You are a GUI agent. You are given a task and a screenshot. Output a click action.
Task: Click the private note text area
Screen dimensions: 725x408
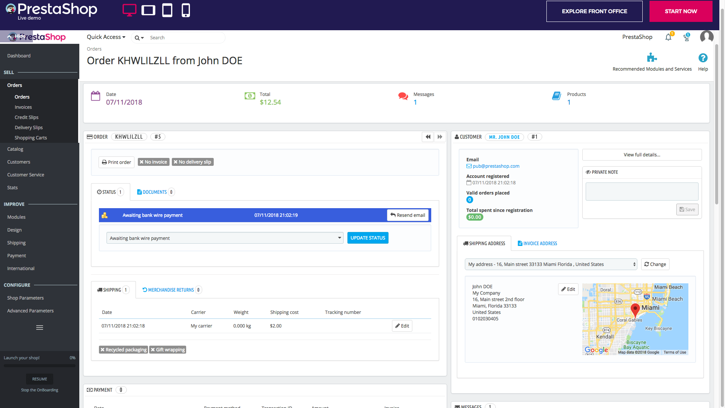click(x=642, y=192)
